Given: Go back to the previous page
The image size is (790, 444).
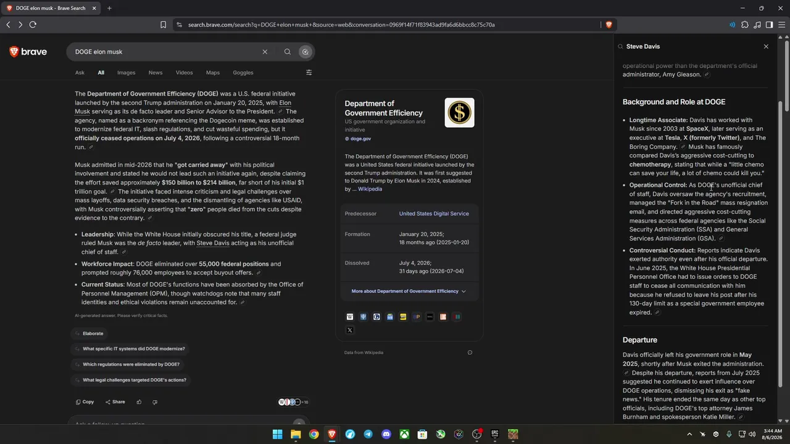Looking at the screenshot, I should (8, 25).
